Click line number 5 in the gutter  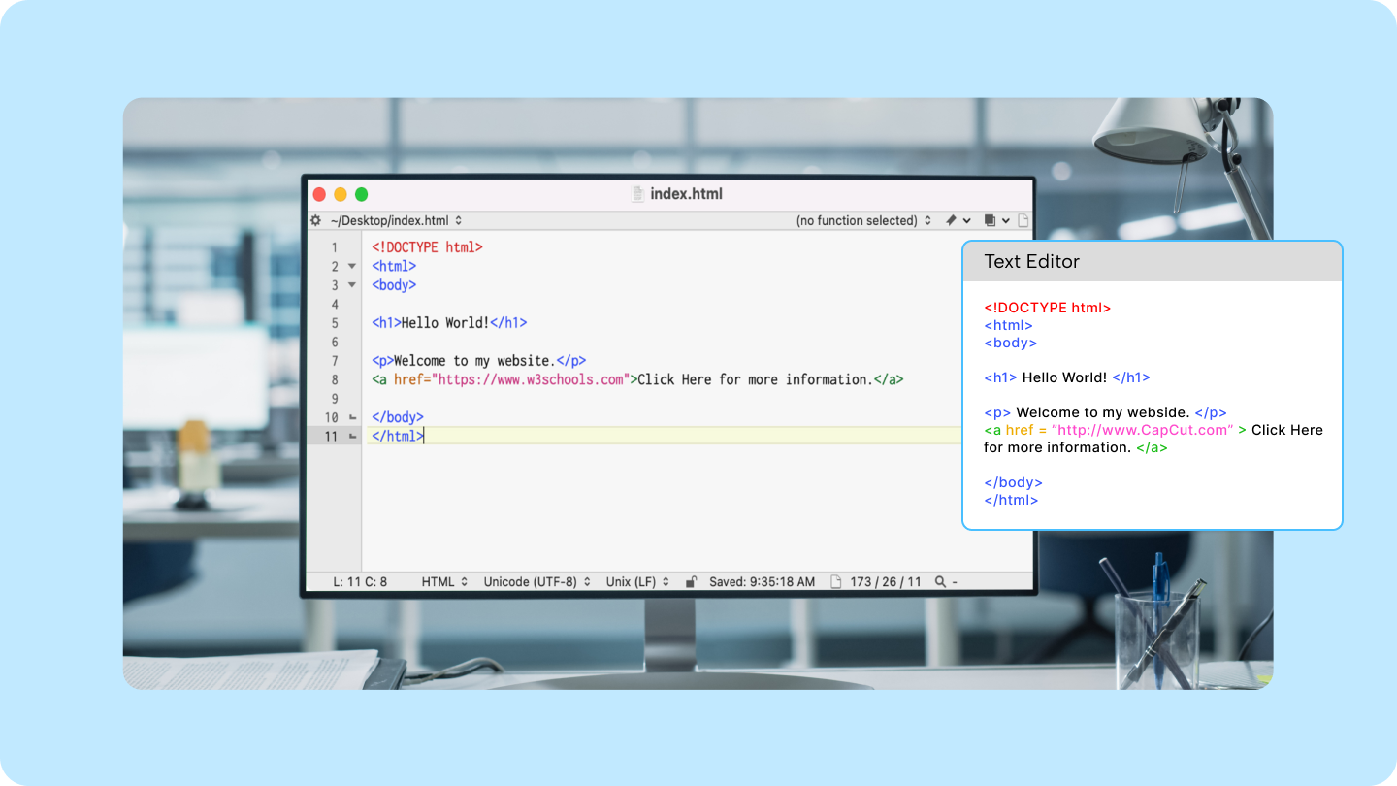point(335,322)
